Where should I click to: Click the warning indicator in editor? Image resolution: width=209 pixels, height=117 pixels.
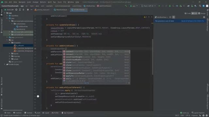click(x=145, y=17)
